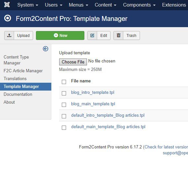Open Translations in sidebar
188x188 pixels.
tap(15, 78)
